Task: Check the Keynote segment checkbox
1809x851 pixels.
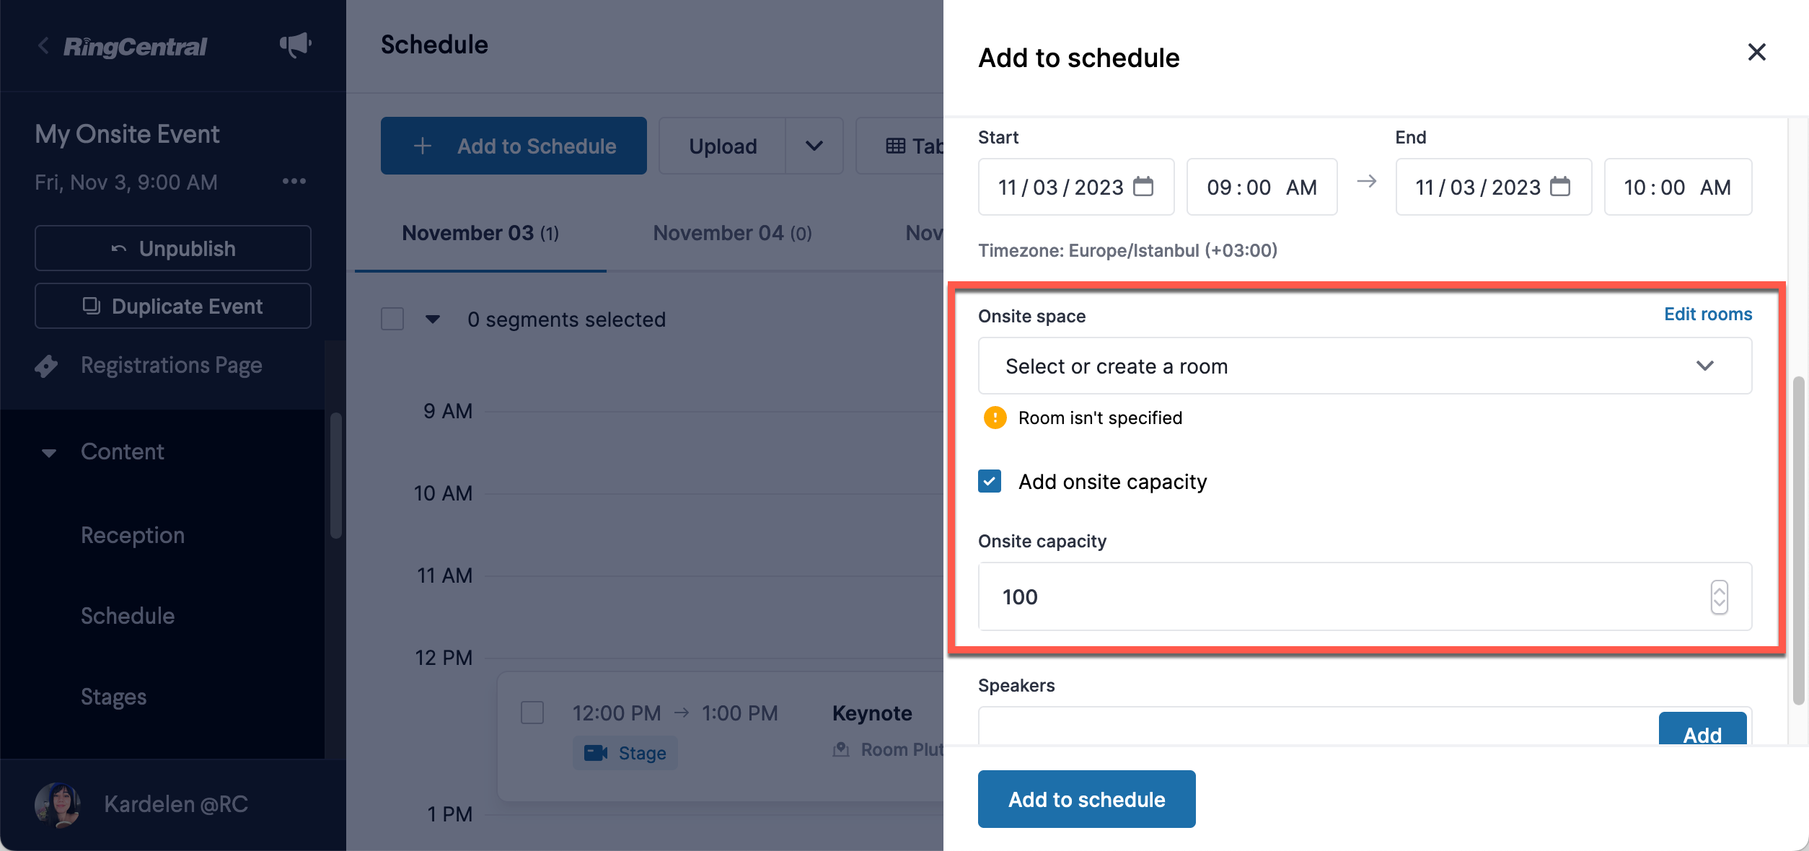Action: [x=532, y=713]
